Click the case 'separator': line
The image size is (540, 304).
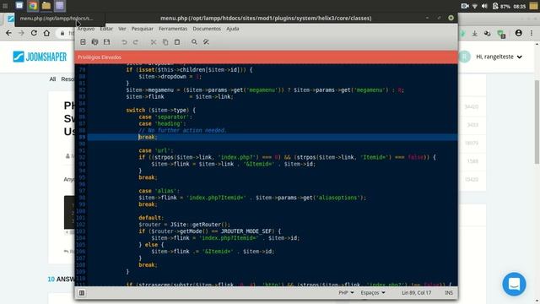tap(165, 117)
